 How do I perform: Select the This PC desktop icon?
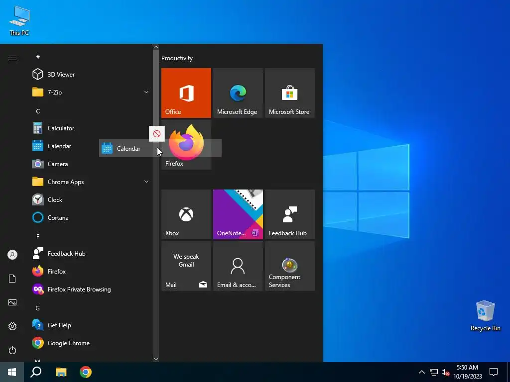click(19, 20)
